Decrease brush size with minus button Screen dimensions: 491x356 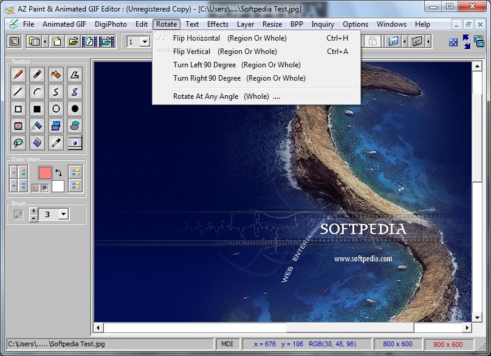tap(33, 218)
